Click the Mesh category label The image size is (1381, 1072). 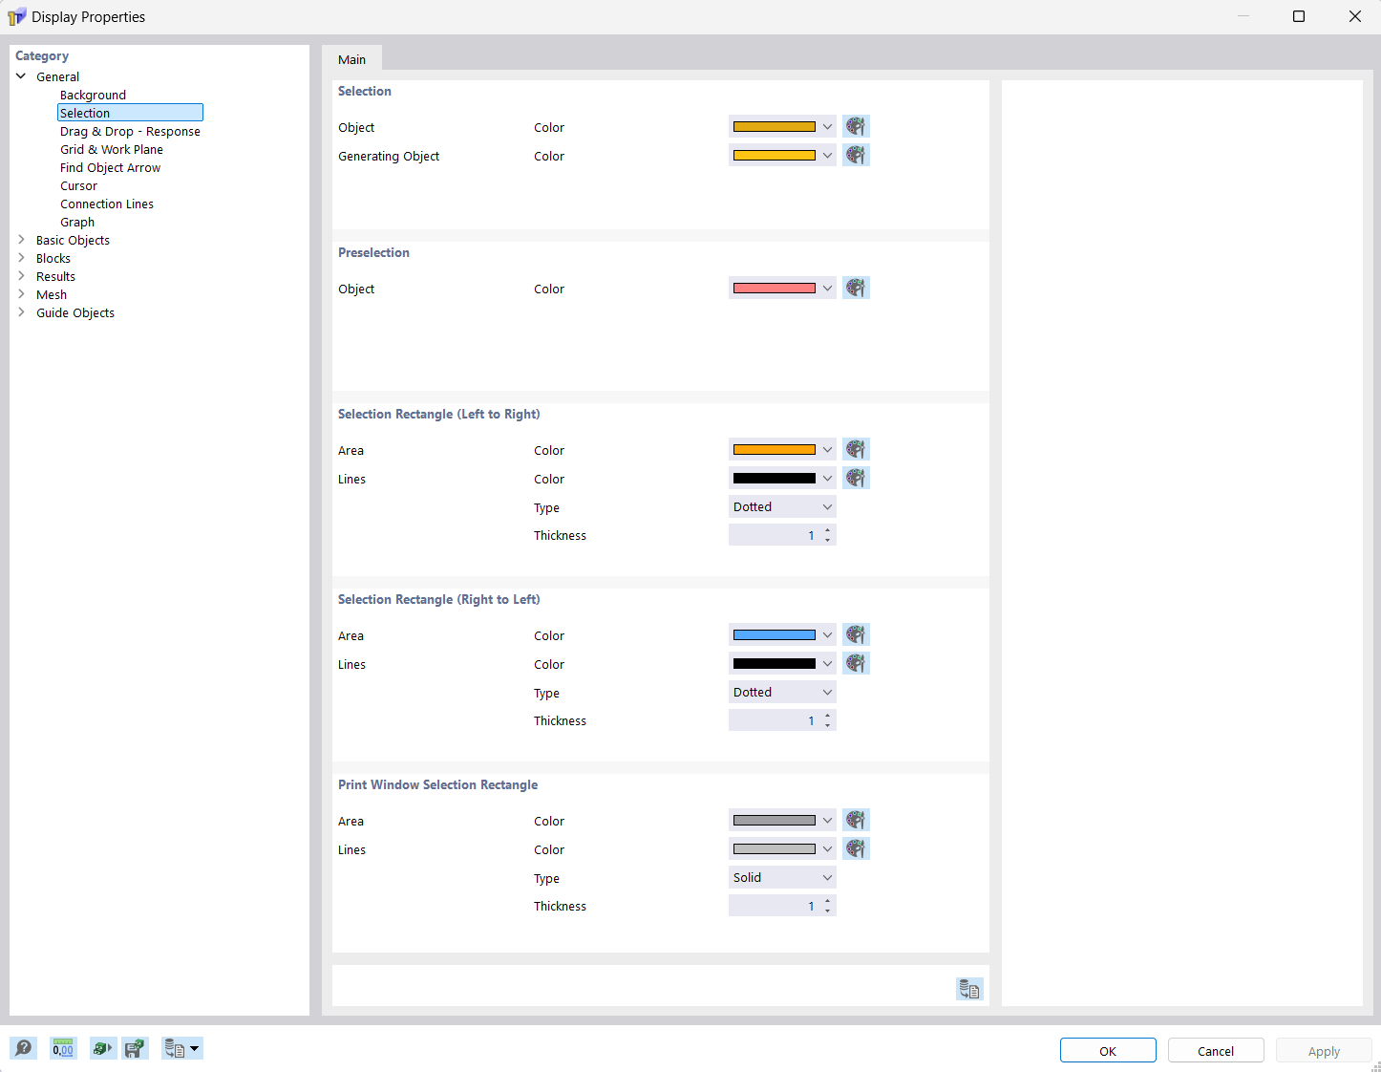coord(52,294)
